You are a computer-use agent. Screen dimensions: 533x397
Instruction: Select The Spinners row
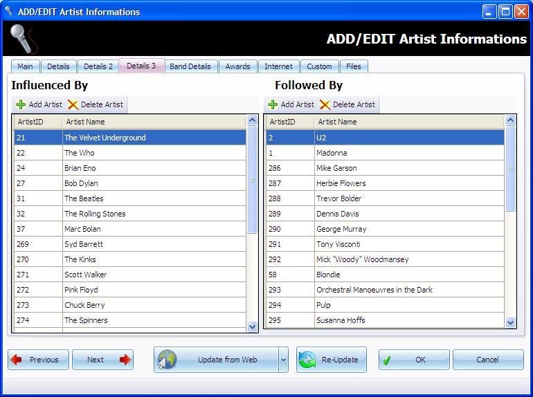point(130,320)
